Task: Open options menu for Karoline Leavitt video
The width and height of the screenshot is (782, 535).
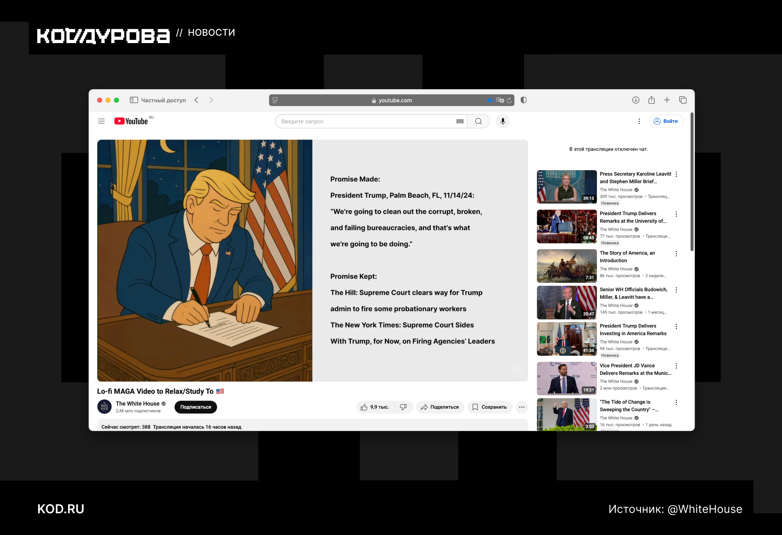Action: click(x=676, y=174)
